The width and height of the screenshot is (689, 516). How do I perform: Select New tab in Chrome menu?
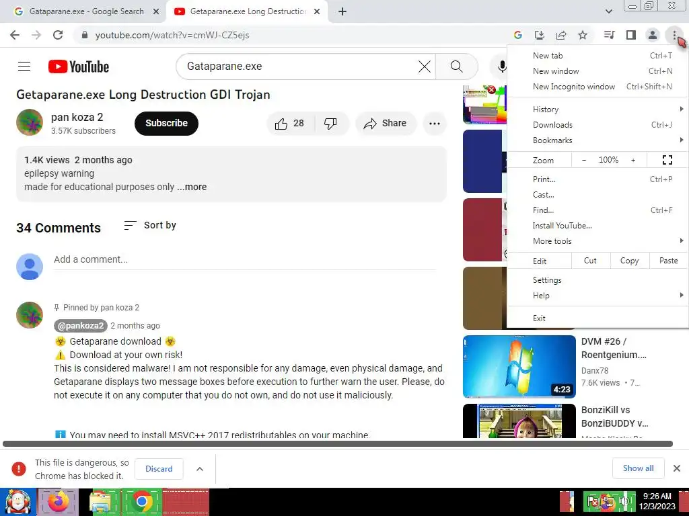point(598,56)
